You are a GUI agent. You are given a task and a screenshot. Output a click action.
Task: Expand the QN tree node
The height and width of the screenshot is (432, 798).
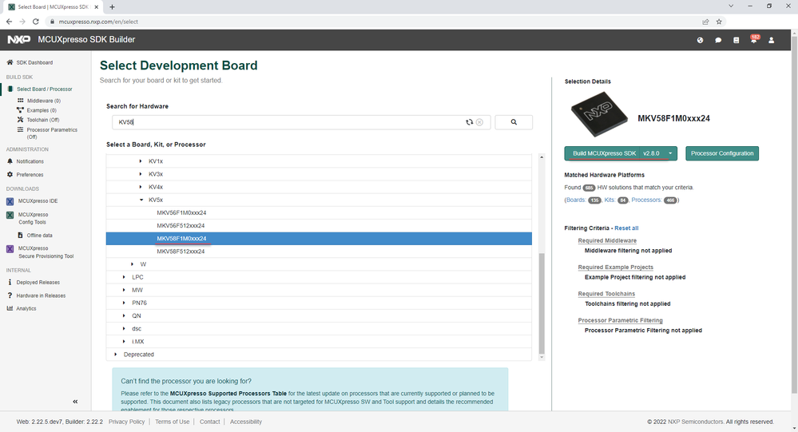(124, 316)
